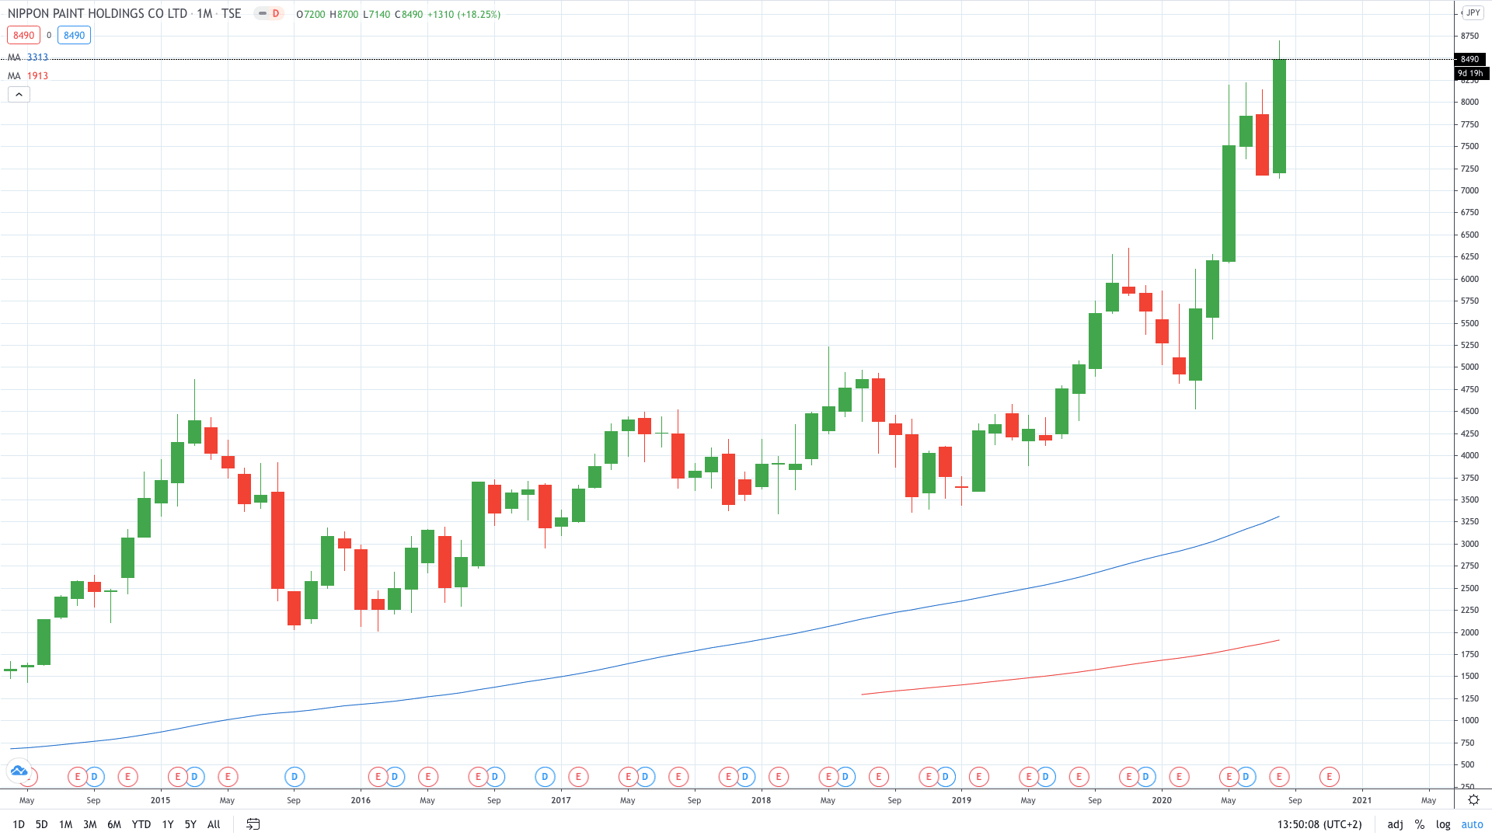Select the 5Y time range
This screenshot has width=1492, height=839.
coord(190,824)
